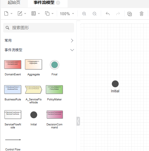
Task: Expand the 常用 shapes section
Action: [x=39, y=41]
